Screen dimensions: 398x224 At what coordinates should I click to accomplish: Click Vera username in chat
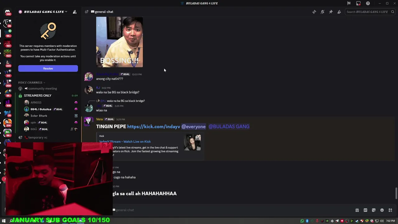pyautogui.click(x=99, y=119)
